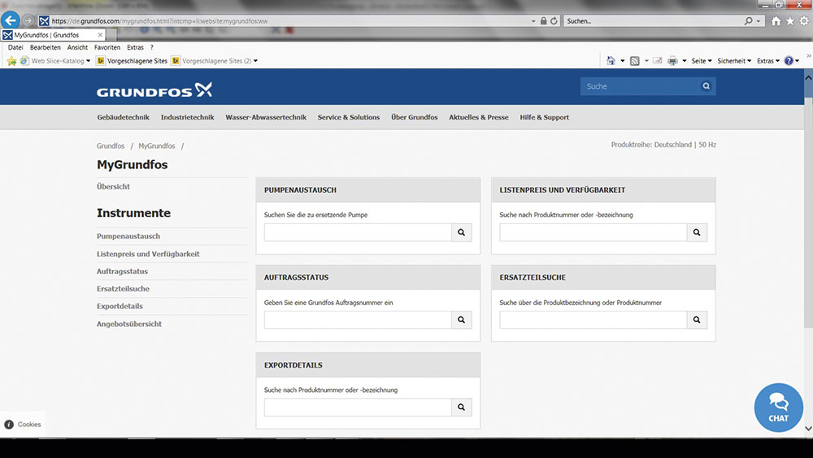Click the help question mark icon

click(x=789, y=61)
